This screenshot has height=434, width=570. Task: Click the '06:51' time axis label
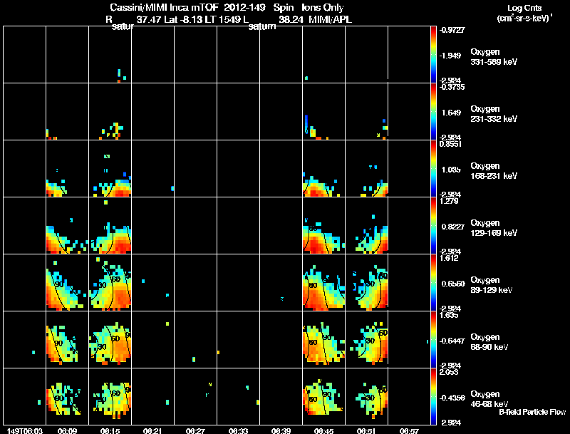366,431
